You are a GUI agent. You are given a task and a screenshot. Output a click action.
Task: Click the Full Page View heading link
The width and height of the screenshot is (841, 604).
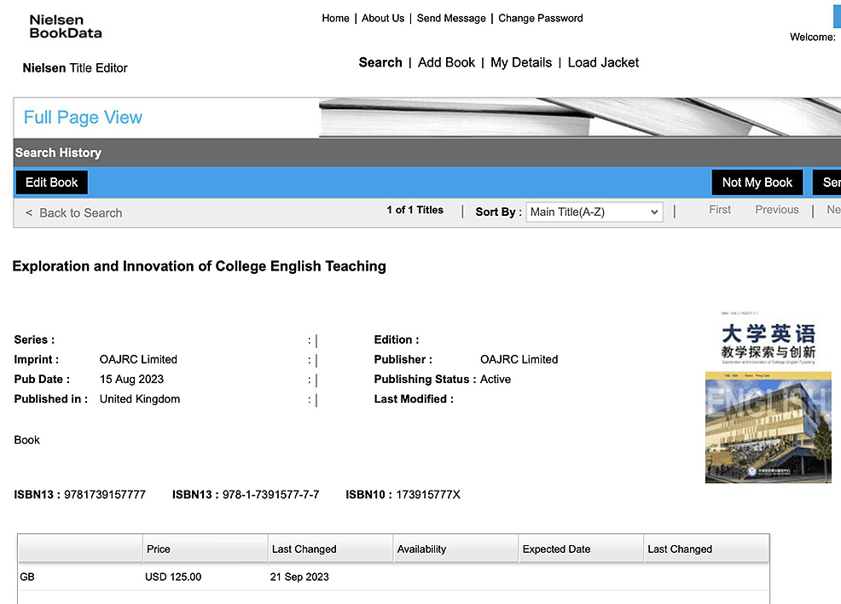click(83, 118)
